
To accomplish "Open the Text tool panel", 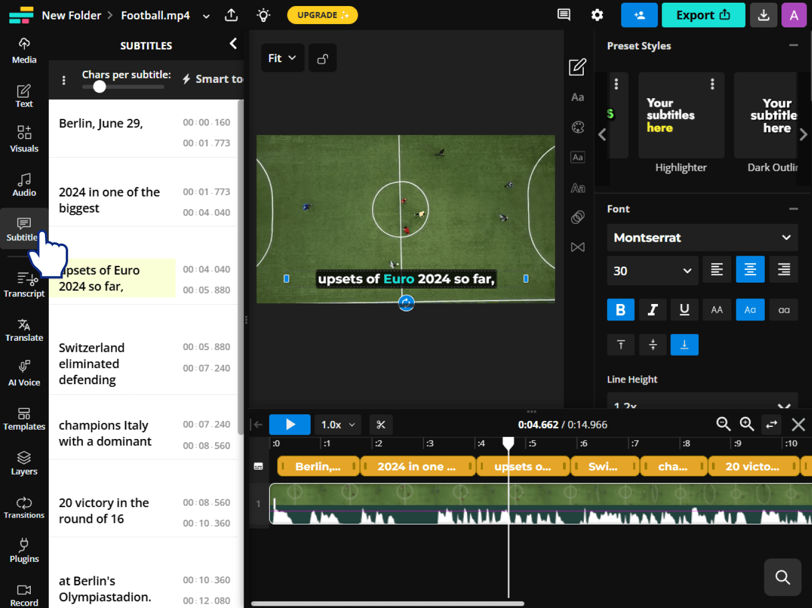I will pyautogui.click(x=24, y=94).
